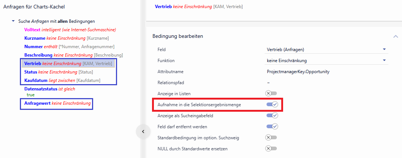Screen dimensions: 402x158
Task: Toggle Anzeige in Listen switch
Action: (272, 93)
